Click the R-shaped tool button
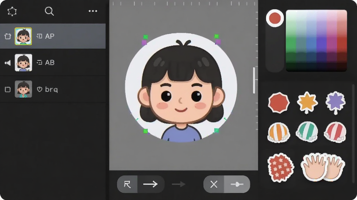Screen dimensions: 357x200 (x=127, y=184)
